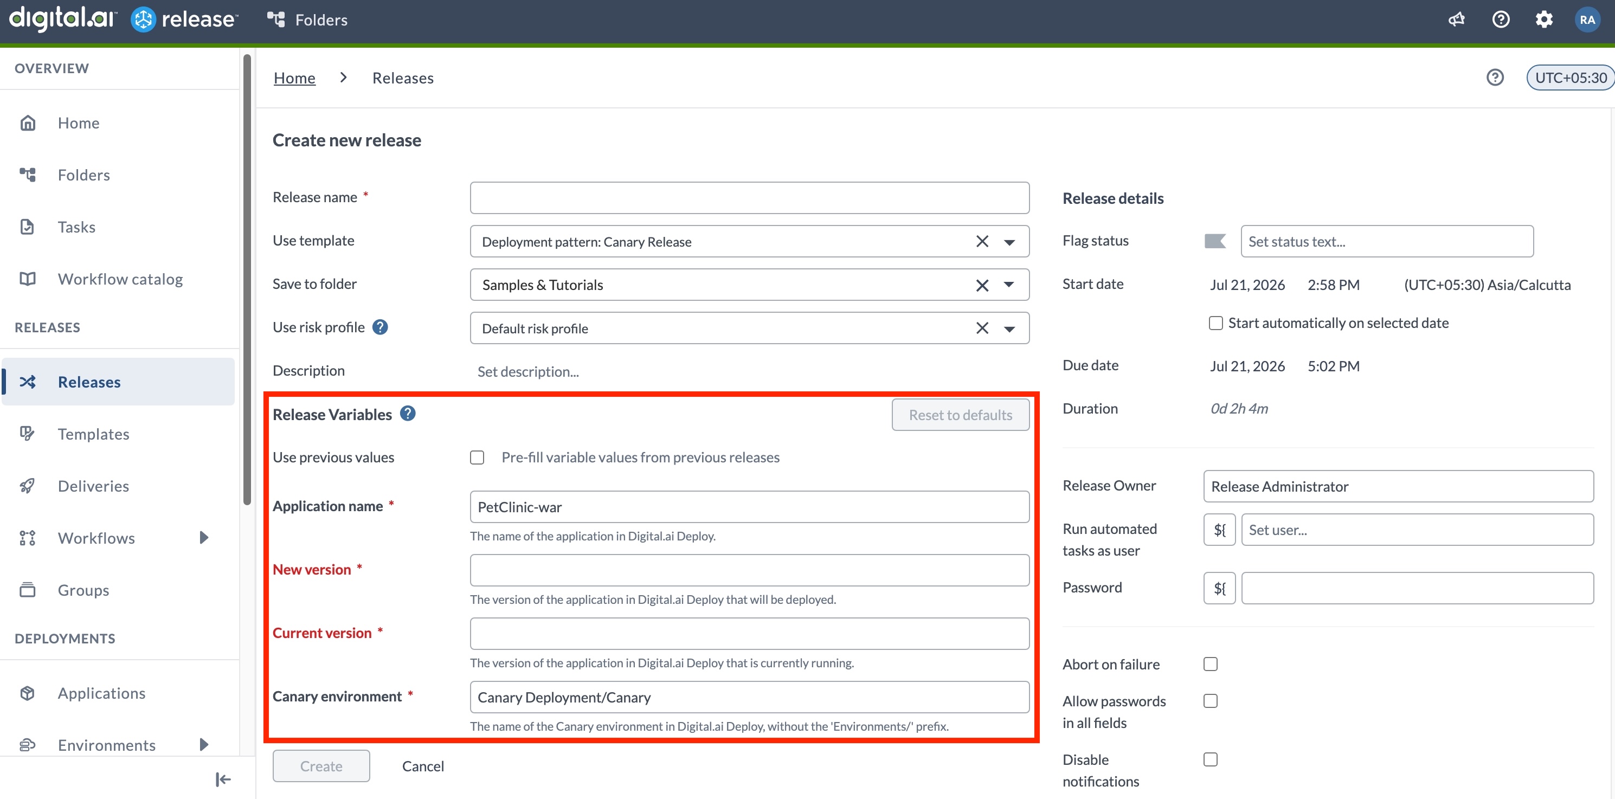Click the Groups sidebar icon
This screenshot has height=799, width=1615.
28,590
